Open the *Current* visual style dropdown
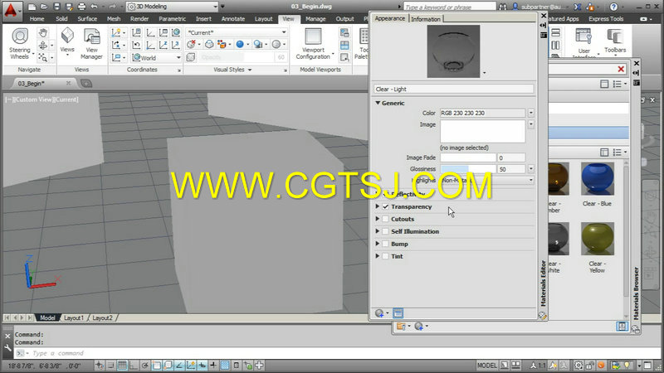Screen dimensions: 664x373 (237, 32)
